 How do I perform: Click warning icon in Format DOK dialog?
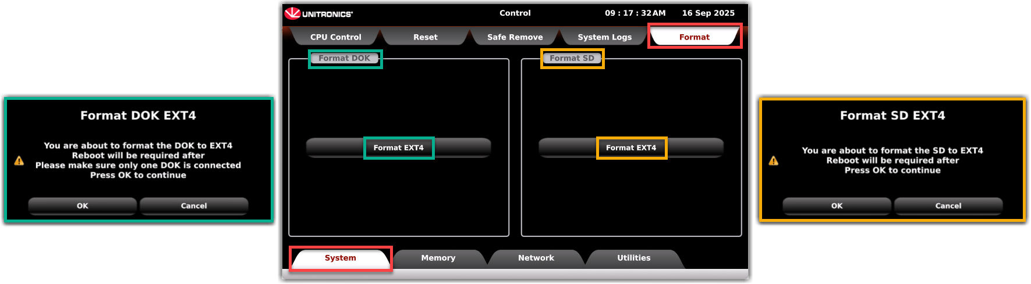tap(19, 161)
